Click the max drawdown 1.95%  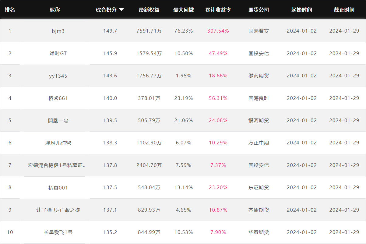[184, 76]
